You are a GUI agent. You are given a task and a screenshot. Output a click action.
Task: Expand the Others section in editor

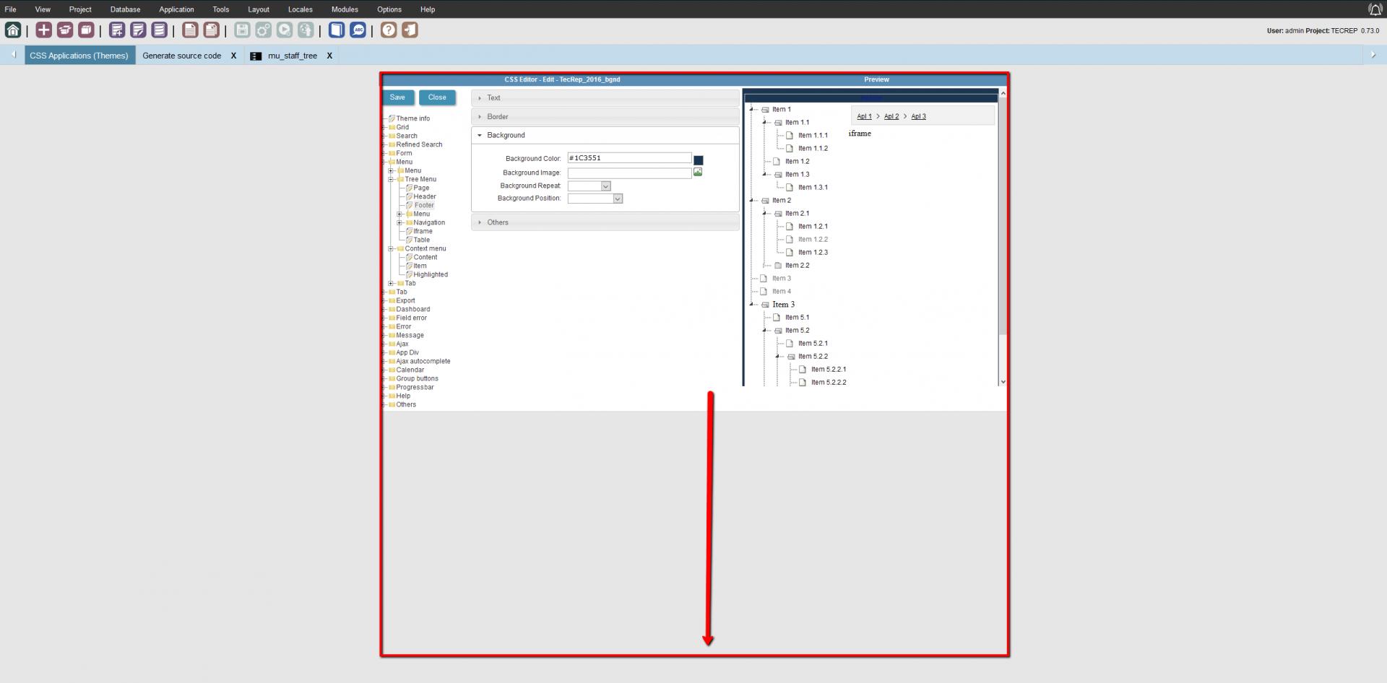point(605,222)
